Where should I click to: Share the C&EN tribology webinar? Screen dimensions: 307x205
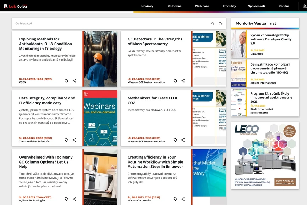click(x=74, y=81)
